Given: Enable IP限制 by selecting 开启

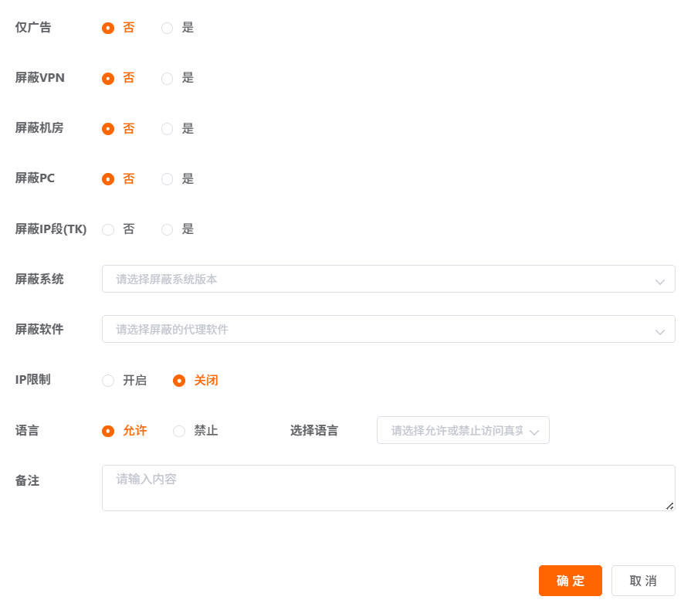Looking at the screenshot, I should click(x=108, y=380).
